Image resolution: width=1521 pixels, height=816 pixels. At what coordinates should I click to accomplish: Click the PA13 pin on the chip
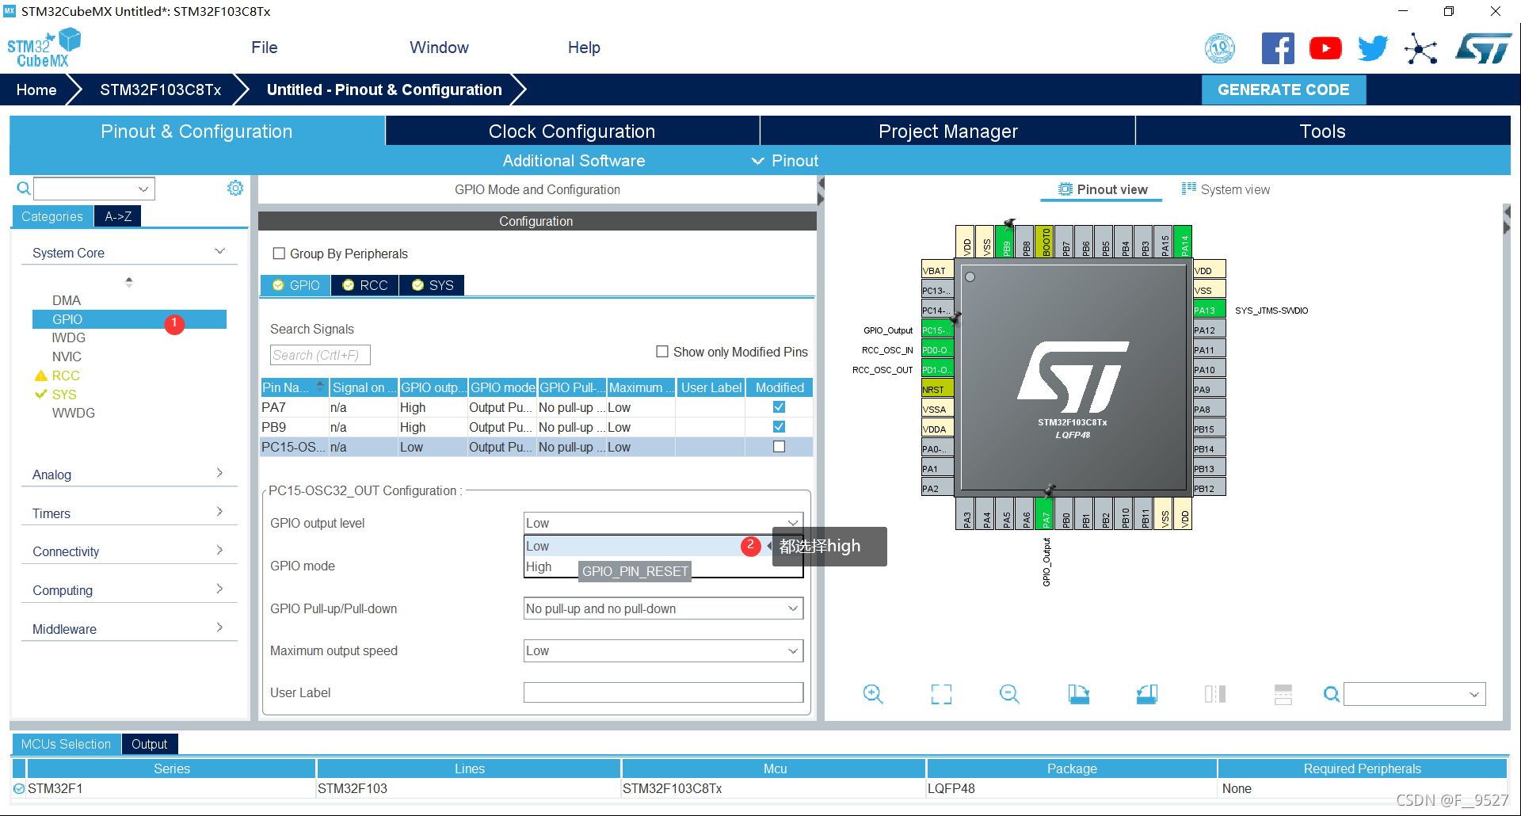tap(1209, 310)
